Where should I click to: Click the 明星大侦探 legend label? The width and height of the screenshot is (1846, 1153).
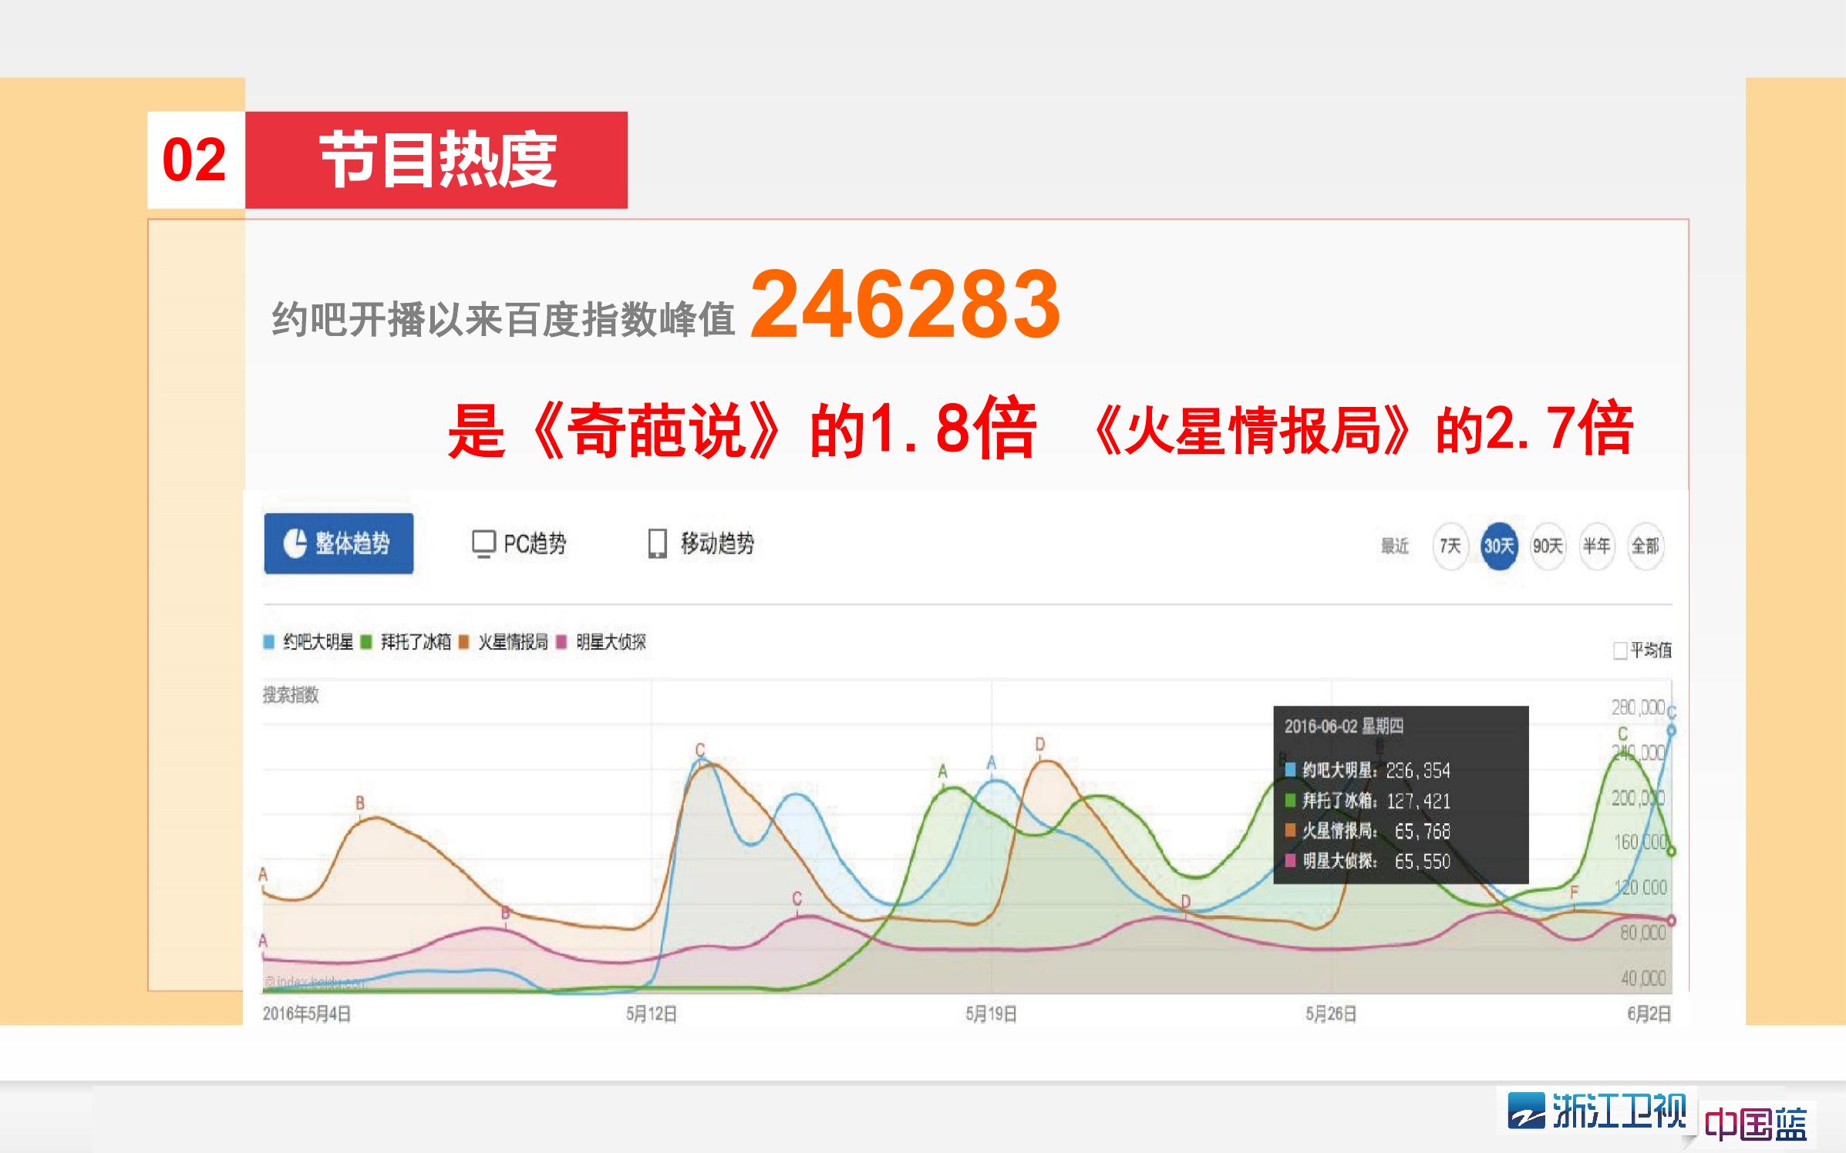click(611, 642)
